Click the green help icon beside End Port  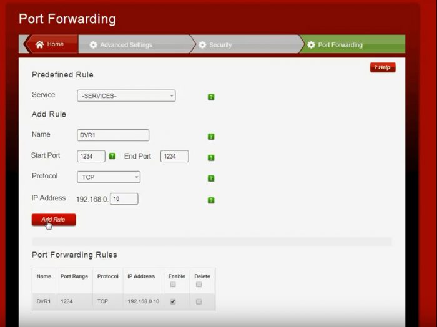(211, 158)
